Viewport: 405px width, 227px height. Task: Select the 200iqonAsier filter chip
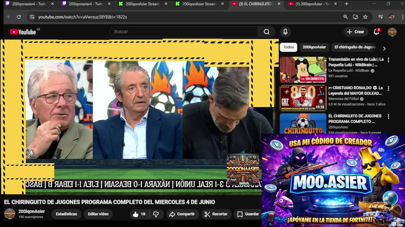tap(314, 47)
